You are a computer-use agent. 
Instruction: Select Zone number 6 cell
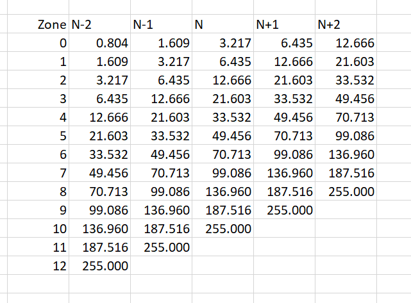click(38, 154)
